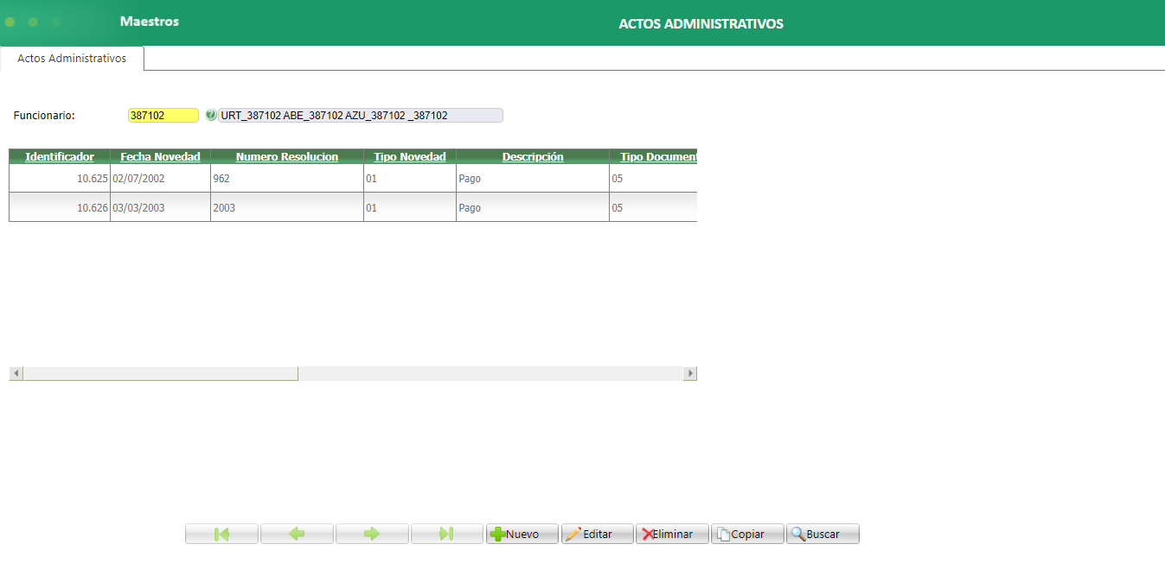This screenshot has height=576, width=1165.
Task: Click Tipo Novedad 01 in row 10.625
Action: 410,179
